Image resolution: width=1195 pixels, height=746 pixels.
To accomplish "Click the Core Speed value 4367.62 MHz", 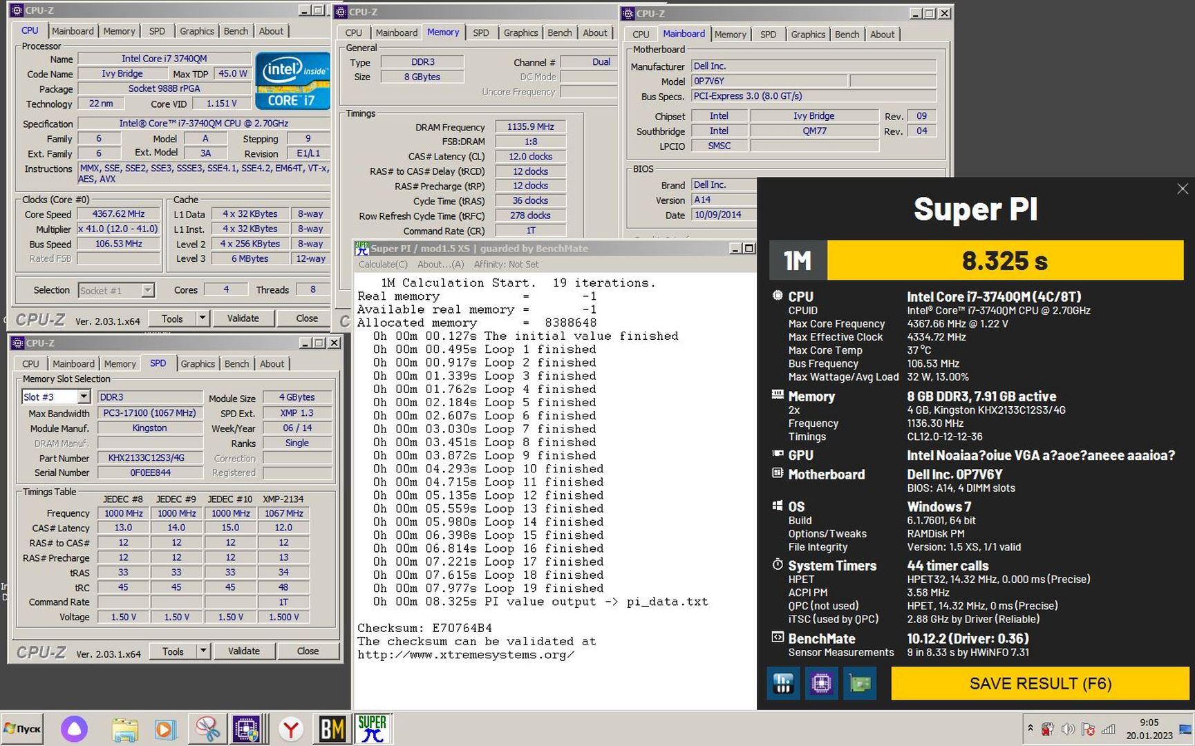I will pyautogui.click(x=119, y=214).
